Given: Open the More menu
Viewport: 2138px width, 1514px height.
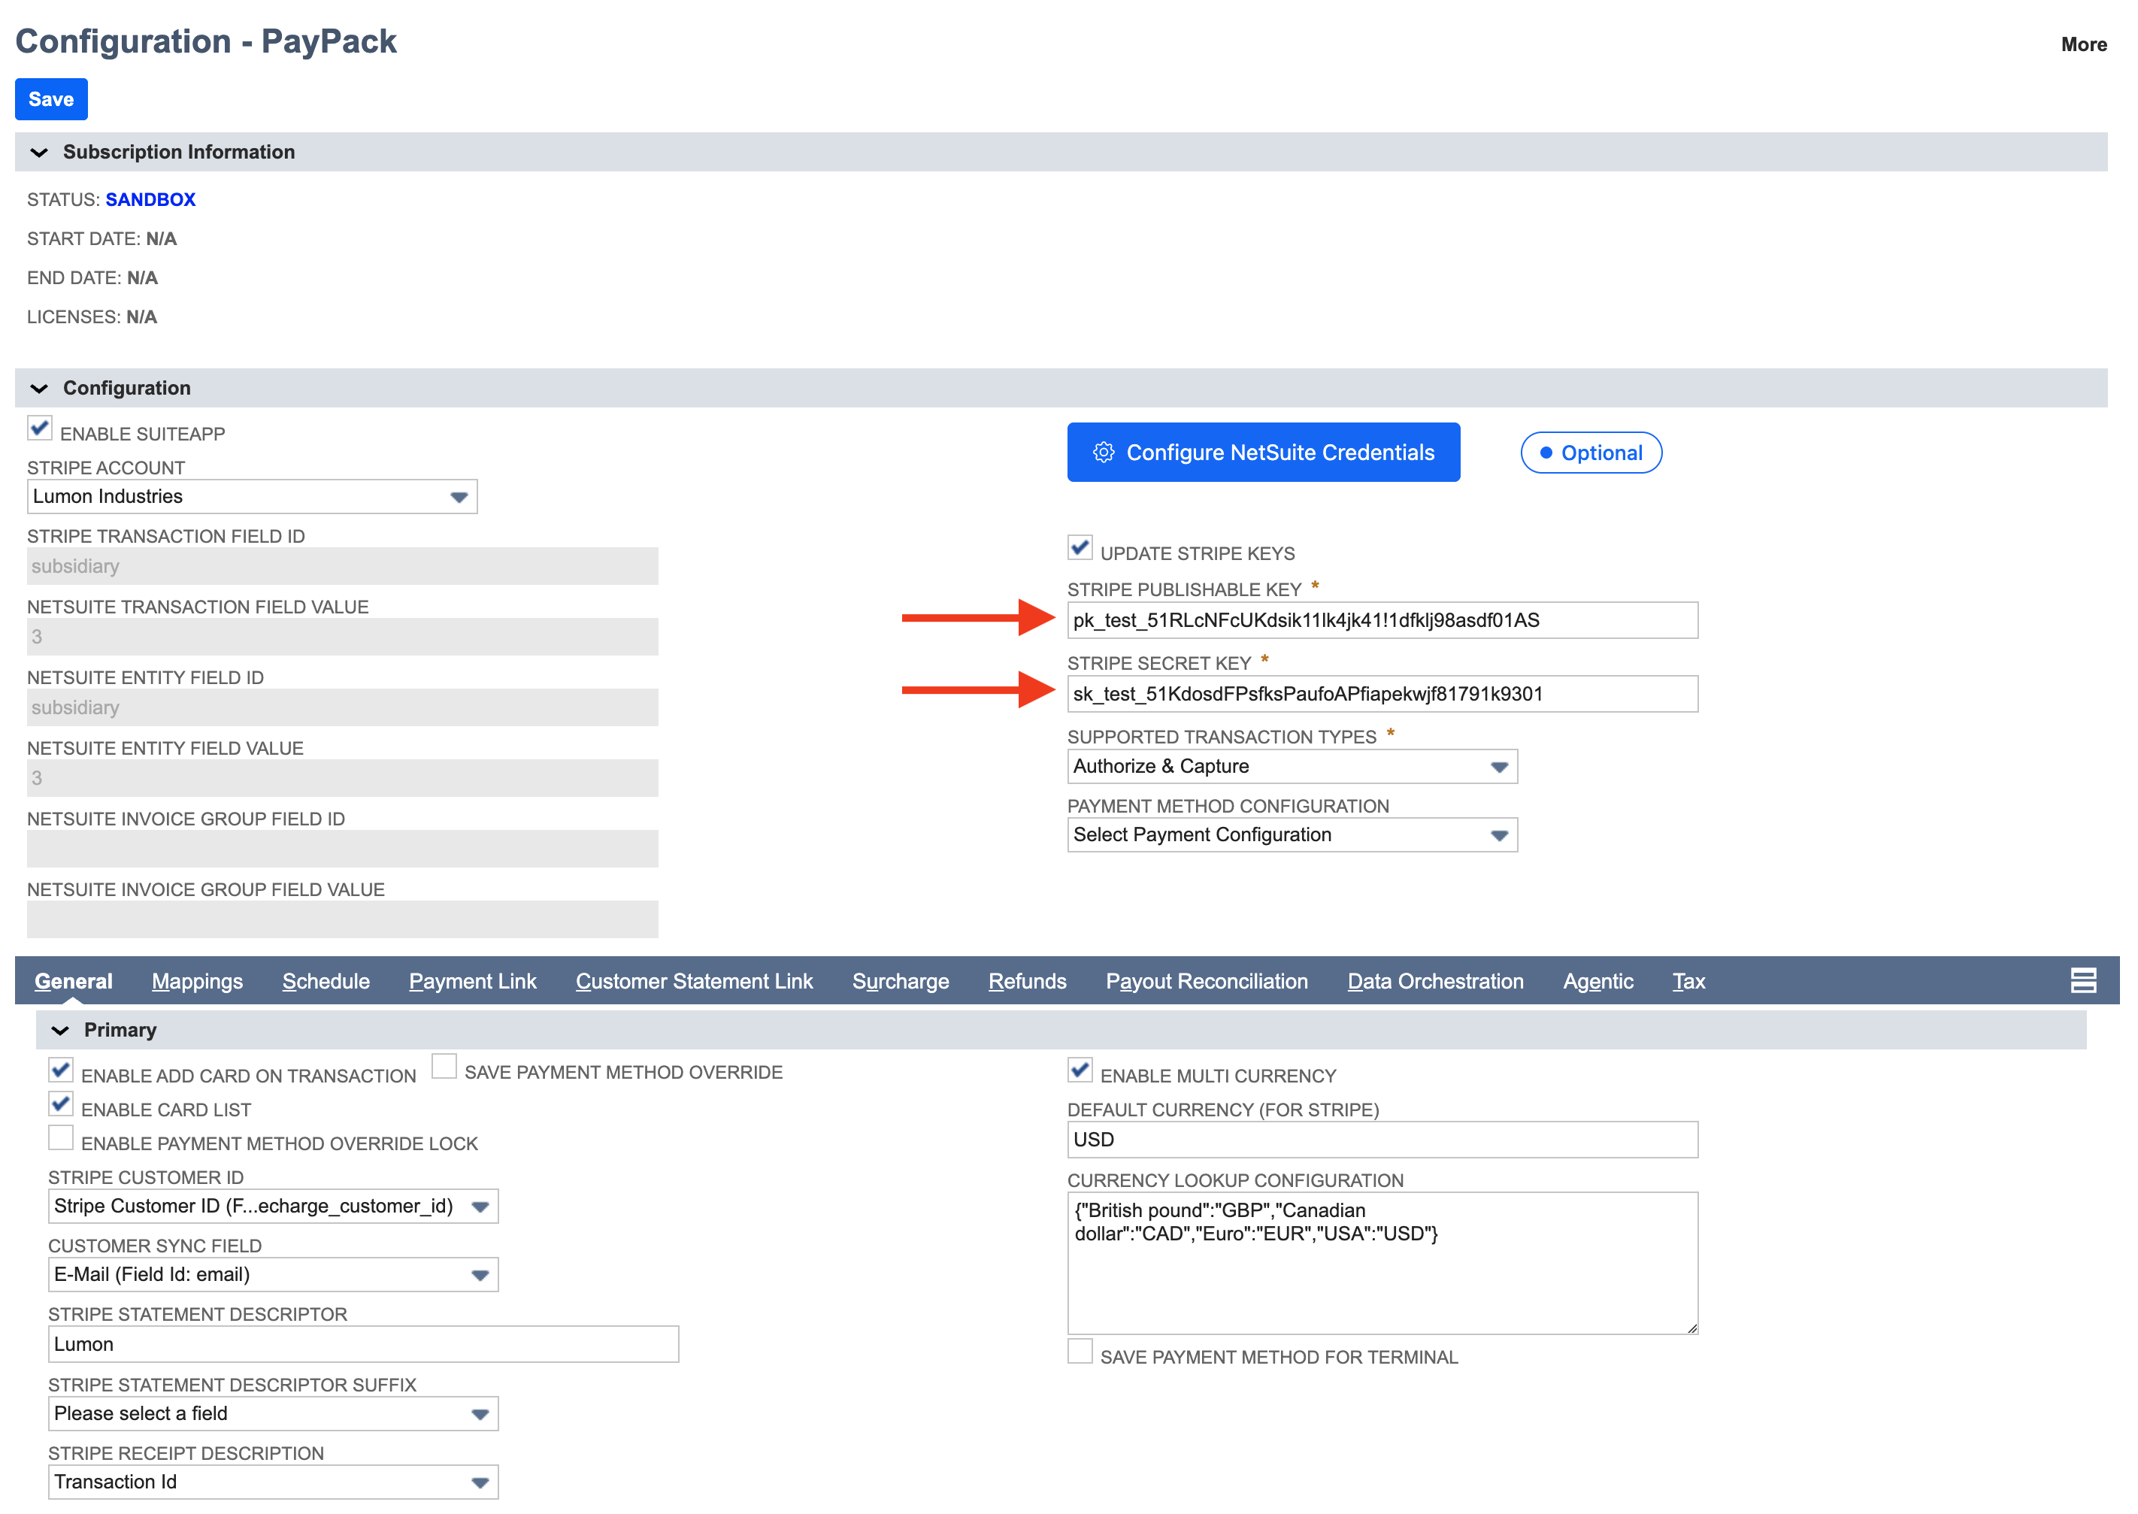Looking at the screenshot, I should [x=2083, y=44].
